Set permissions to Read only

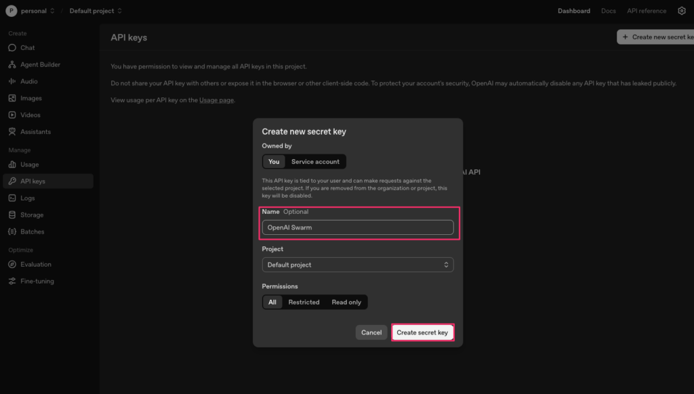346,303
